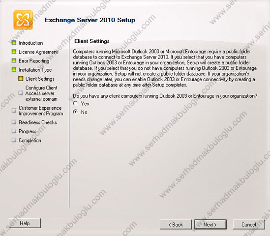The height and width of the screenshot is (236, 270).
Task: Click the Exchange Server orange logo icon
Action: coord(23,20)
